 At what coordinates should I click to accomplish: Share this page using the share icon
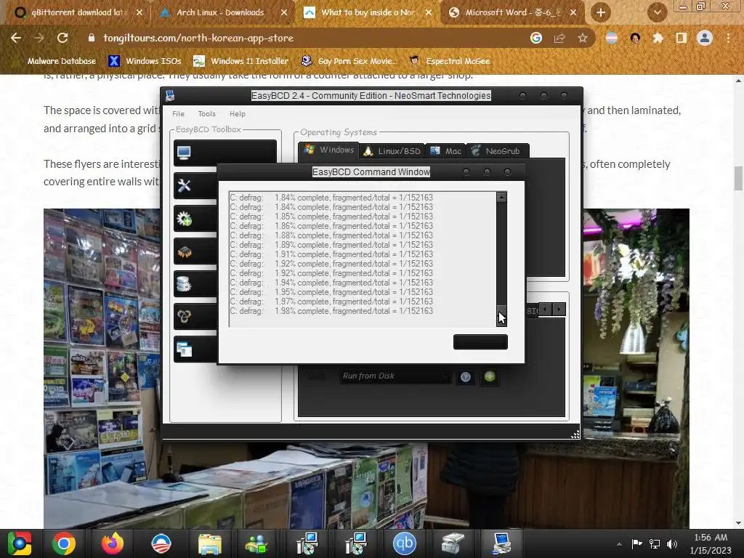click(559, 38)
